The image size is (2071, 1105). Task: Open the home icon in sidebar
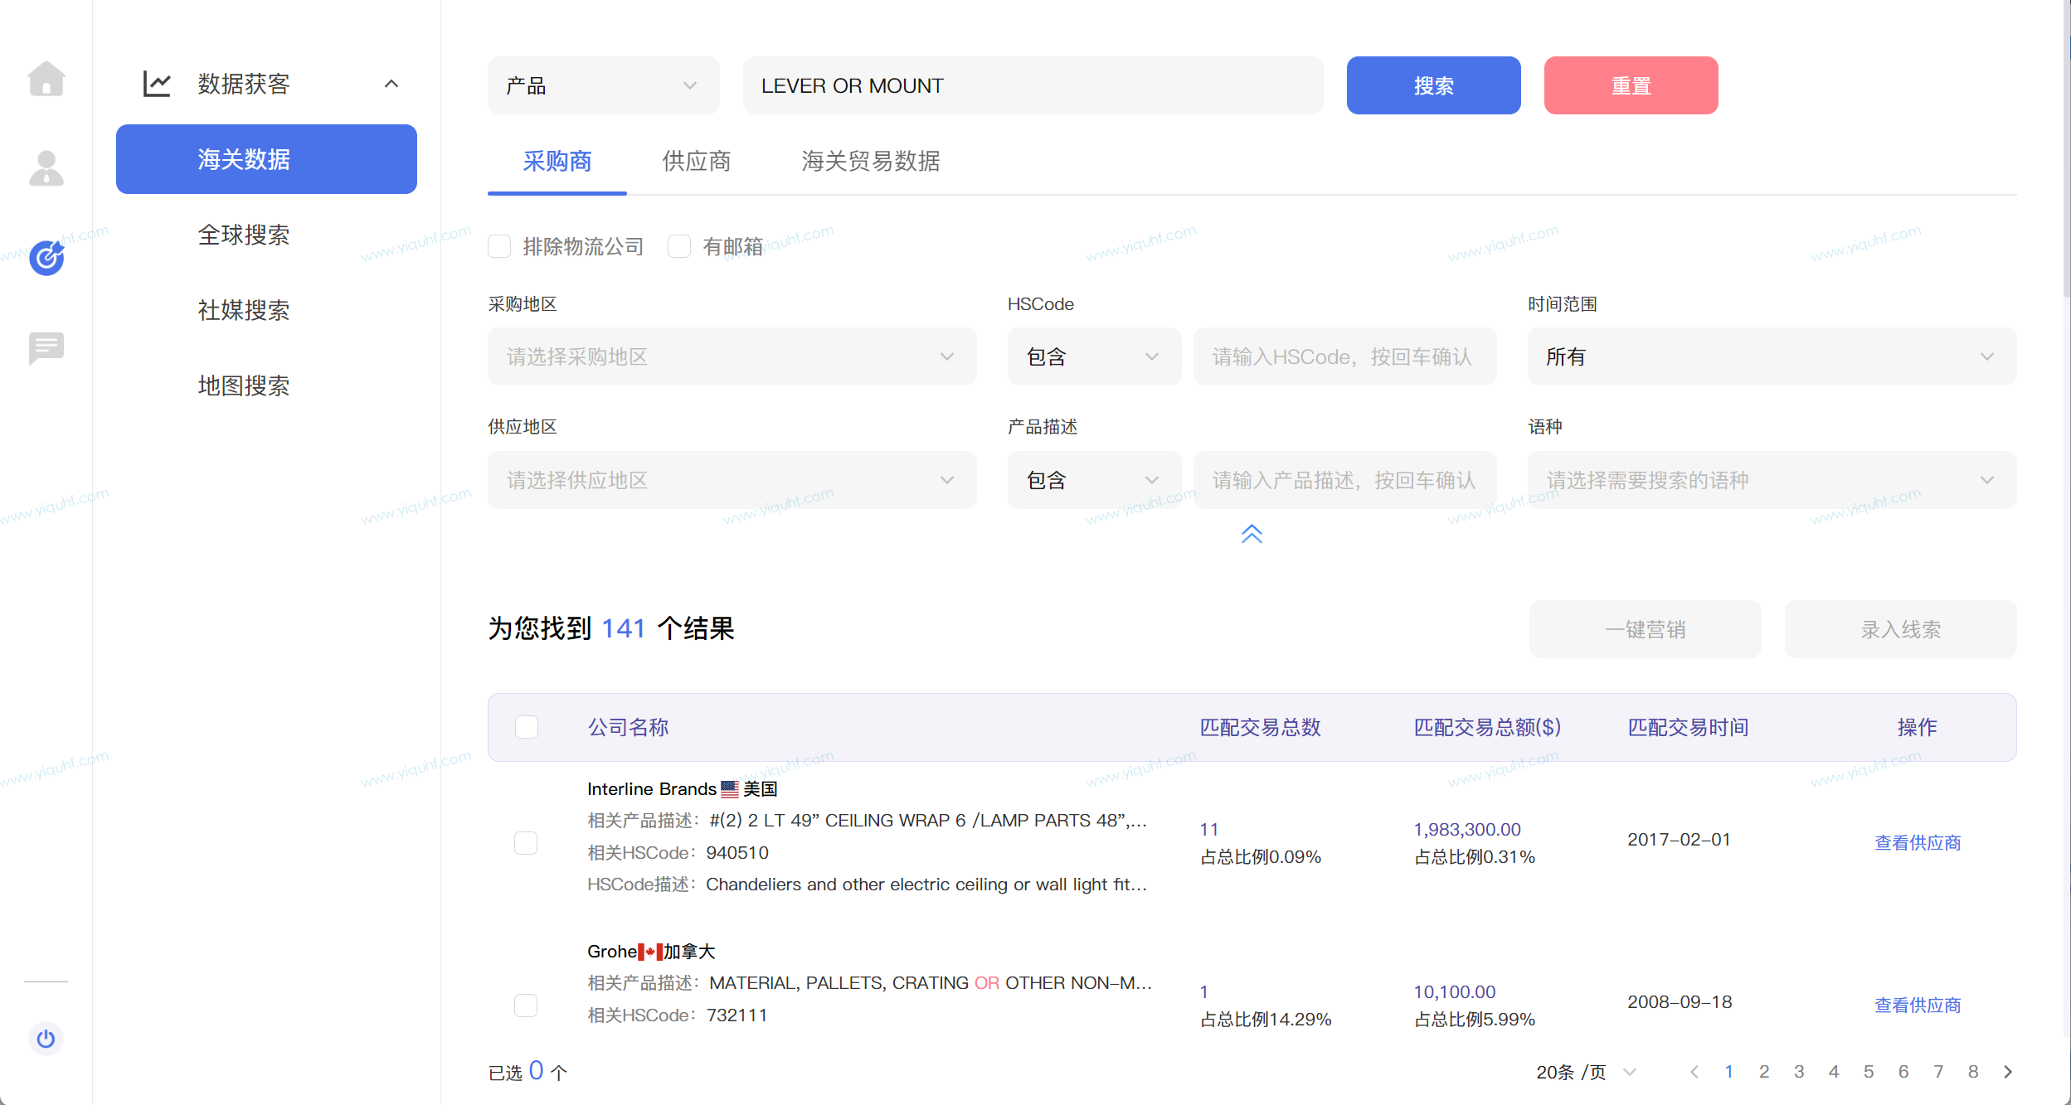click(x=46, y=79)
